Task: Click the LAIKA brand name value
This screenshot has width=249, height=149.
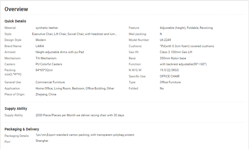Action: (40, 46)
